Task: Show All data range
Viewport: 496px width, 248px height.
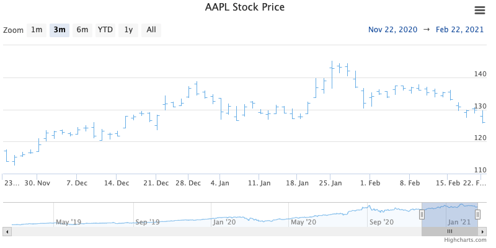Action: pyautogui.click(x=151, y=30)
